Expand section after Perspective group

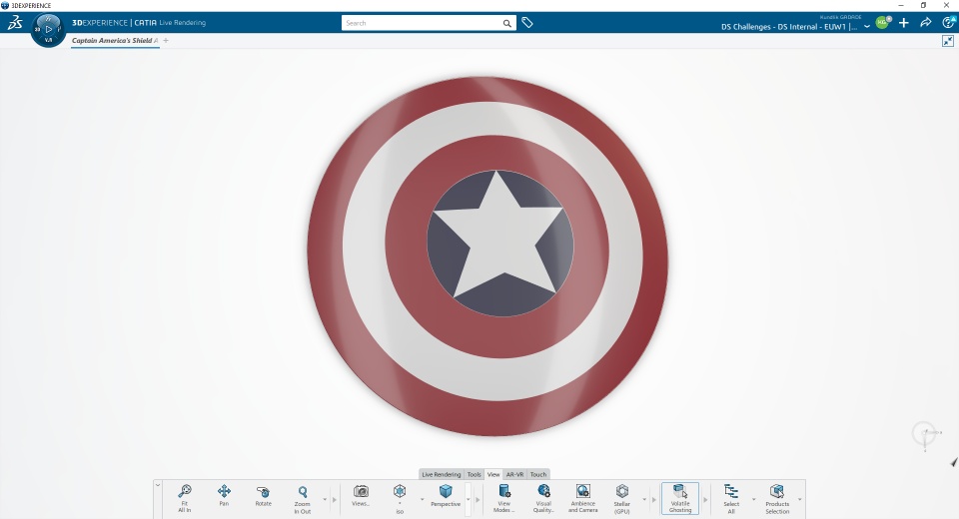pyautogui.click(x=478, y=499)
